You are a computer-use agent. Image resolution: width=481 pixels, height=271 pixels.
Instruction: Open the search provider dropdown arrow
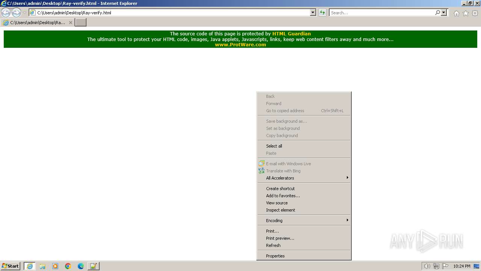[444, 12]
